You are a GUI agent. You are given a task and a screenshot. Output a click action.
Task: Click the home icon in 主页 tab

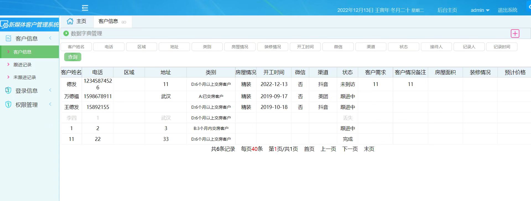point(70,21)
